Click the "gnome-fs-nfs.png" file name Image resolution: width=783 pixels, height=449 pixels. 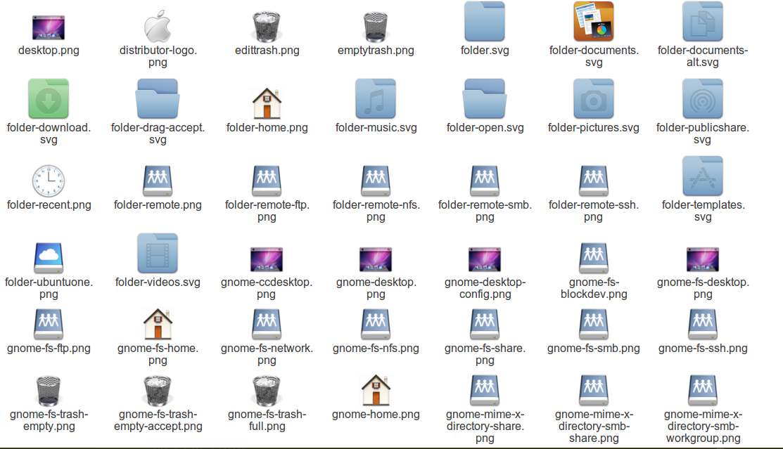(376, 349)
